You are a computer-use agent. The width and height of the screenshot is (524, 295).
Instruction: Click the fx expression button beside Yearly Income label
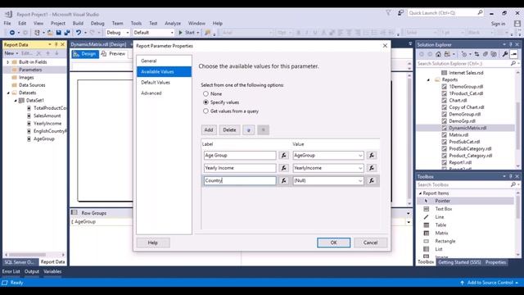click(x=284, y=168)
